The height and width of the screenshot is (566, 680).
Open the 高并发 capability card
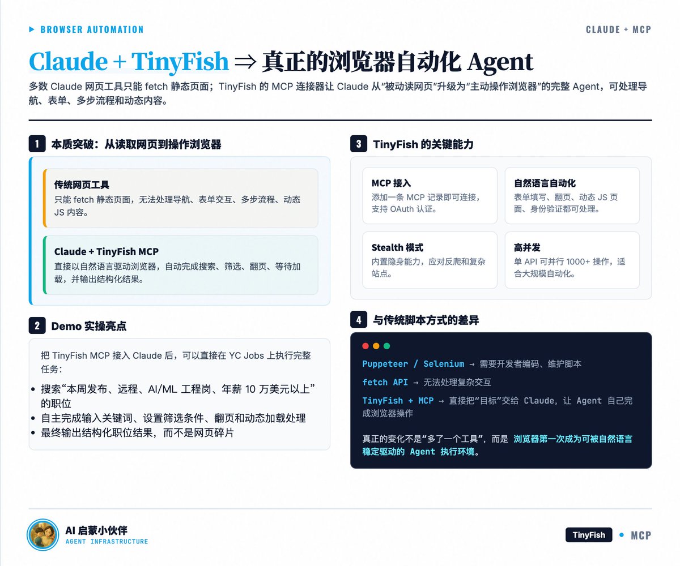pos(572,260)
